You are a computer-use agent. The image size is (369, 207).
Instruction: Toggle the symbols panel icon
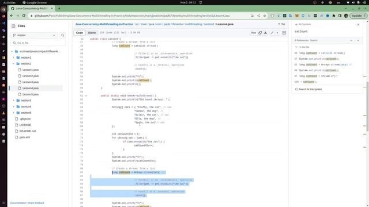click(x=284, y=33)
